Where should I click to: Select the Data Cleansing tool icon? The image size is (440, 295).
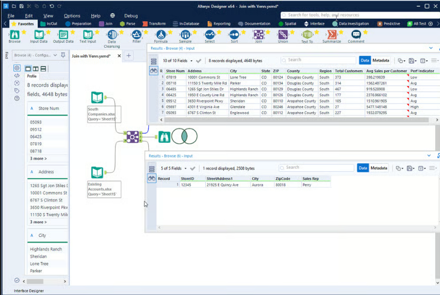[x=112, y=35]
